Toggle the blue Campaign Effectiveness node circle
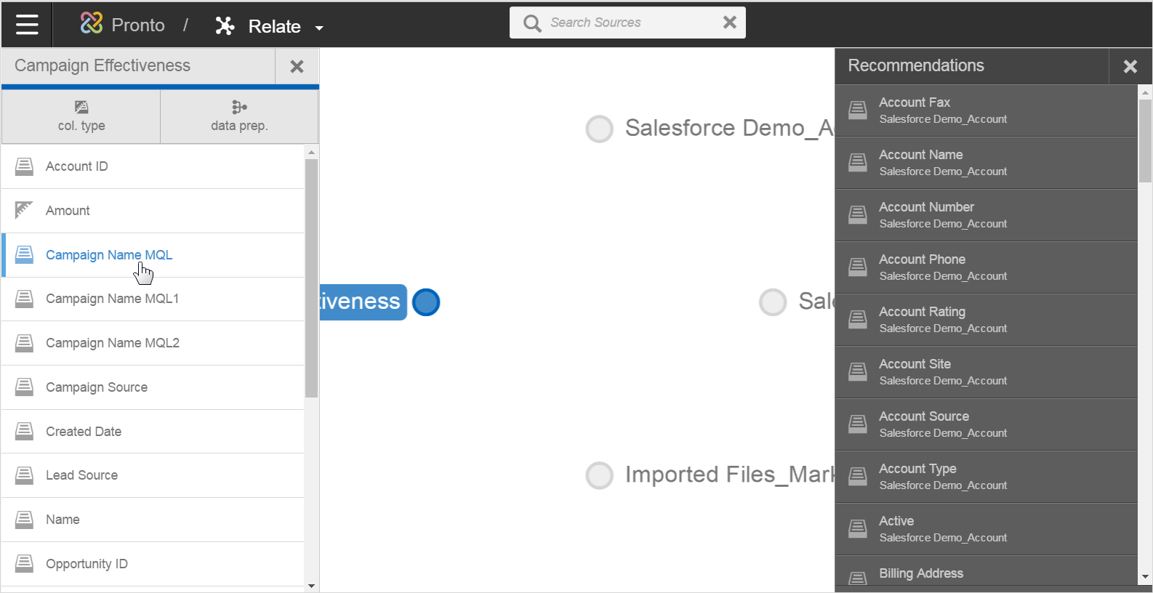The image size is (1153, 593). point(426,302)
